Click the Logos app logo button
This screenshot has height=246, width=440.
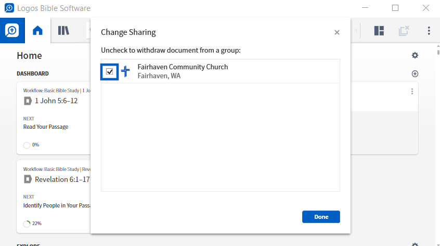coord(12,30)
